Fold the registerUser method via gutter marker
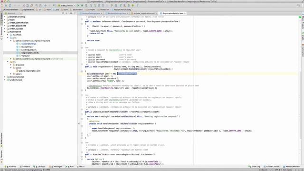Viewport: 304px width, 171px height. pyautogui.click(x=82, y=71)
